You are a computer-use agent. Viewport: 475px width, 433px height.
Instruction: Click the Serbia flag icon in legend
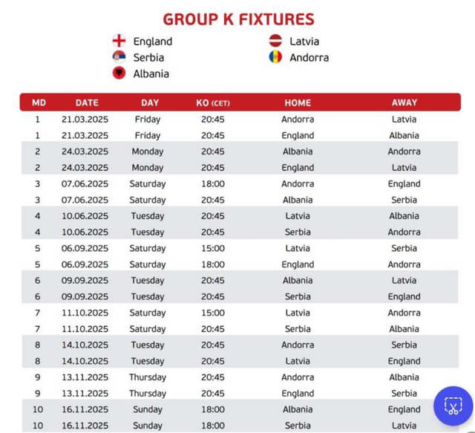click(119, 57)
